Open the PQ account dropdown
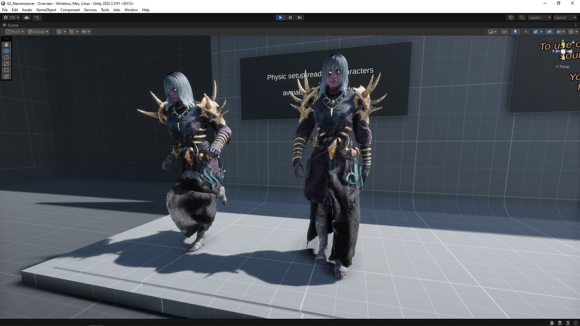Image resolution: width=580 pixels, height=326 pixels. 11,17
